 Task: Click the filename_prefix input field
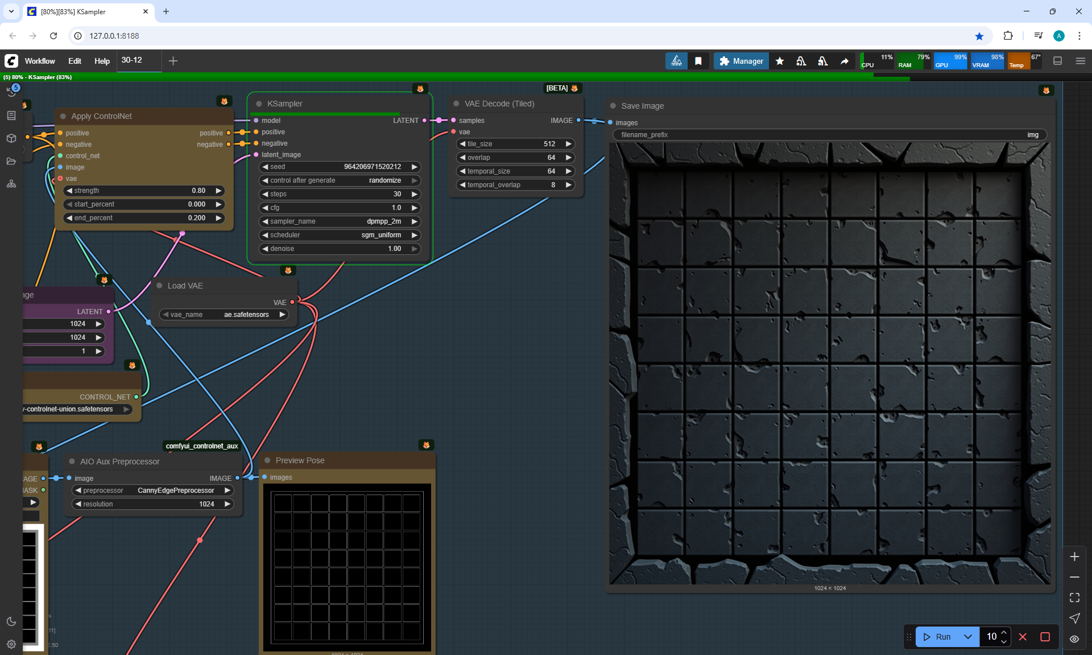[x=829, y=135]
